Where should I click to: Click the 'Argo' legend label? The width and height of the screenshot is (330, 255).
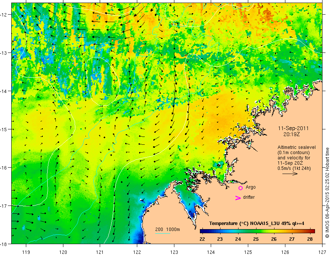tap(250, 187)
